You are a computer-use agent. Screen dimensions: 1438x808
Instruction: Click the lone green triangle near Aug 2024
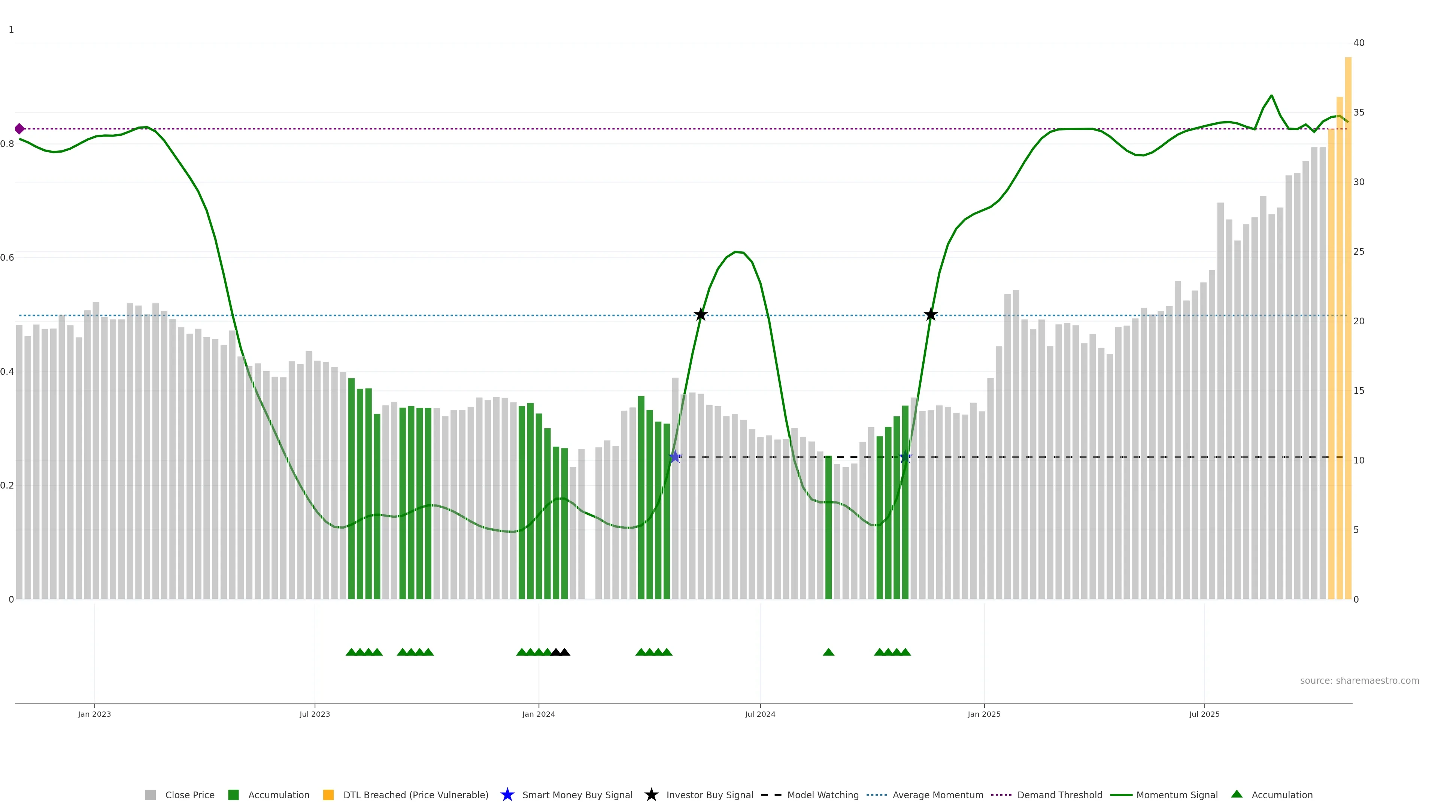coord(828,652)
